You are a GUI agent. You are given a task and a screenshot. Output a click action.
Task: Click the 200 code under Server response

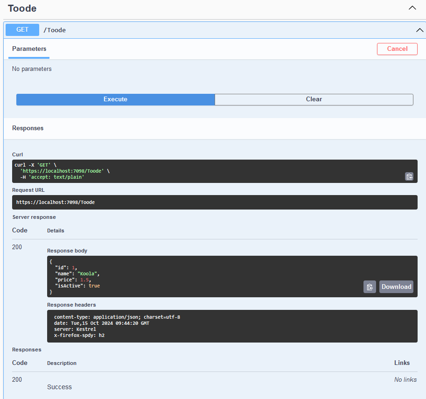(17, 247)
